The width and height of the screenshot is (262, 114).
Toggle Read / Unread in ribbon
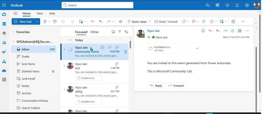(x=166, y=22)
